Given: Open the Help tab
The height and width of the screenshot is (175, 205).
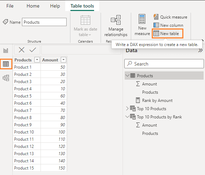Looking at the screenshot, I should click(x=55, y=6).
